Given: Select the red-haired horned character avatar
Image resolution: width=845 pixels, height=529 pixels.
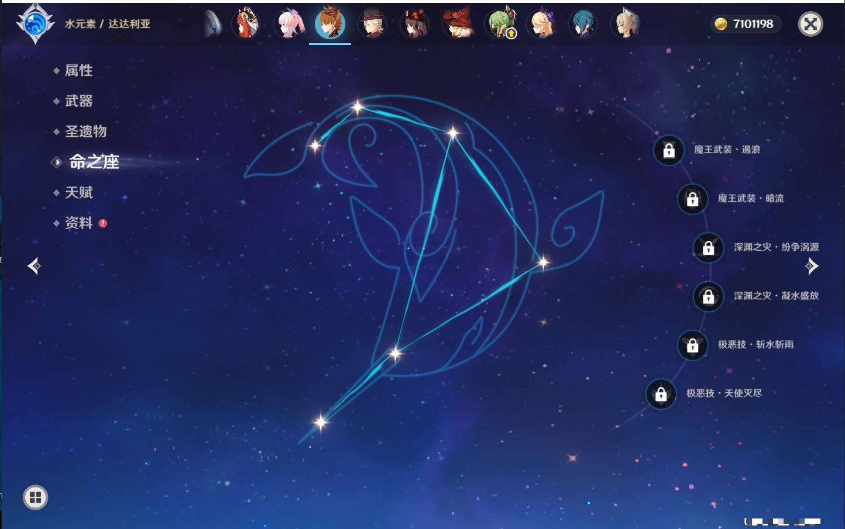Looking at the screenshot, I should point(246,24).
